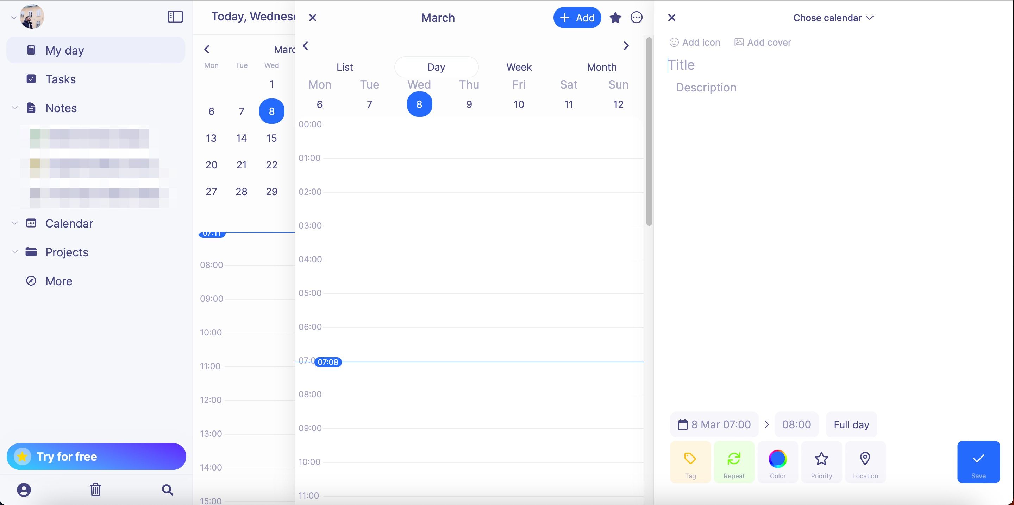
Task: Toggle the Full day option
Action: [851, 425]
